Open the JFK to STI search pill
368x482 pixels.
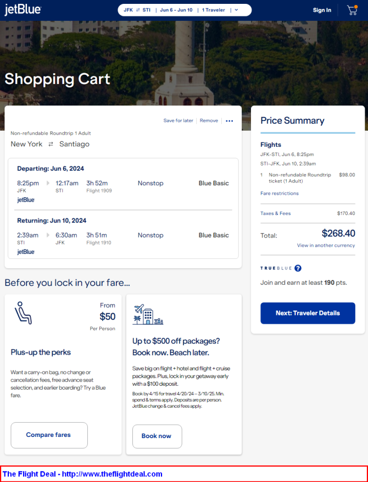(x=137, y=10)
